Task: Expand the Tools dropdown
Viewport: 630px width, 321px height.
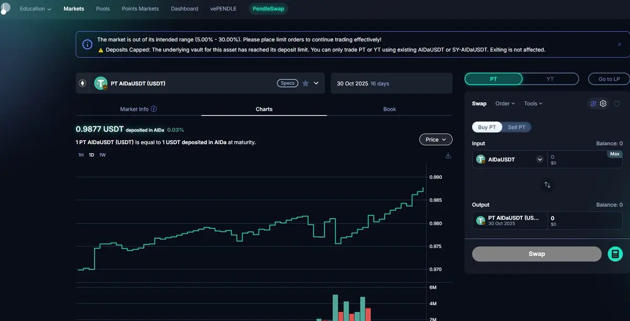Action: coord(533,103)
